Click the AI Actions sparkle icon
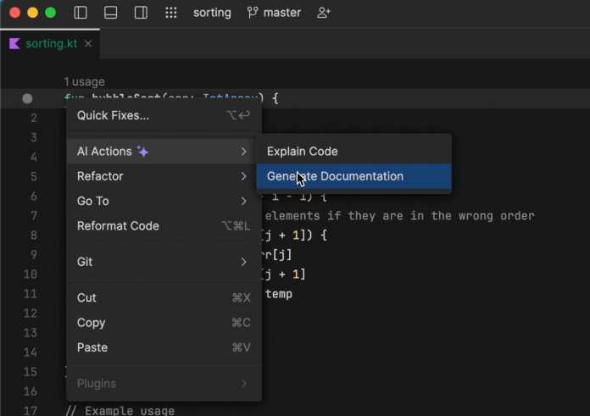This screenshot has height=416, width=590. pos(143,152)
